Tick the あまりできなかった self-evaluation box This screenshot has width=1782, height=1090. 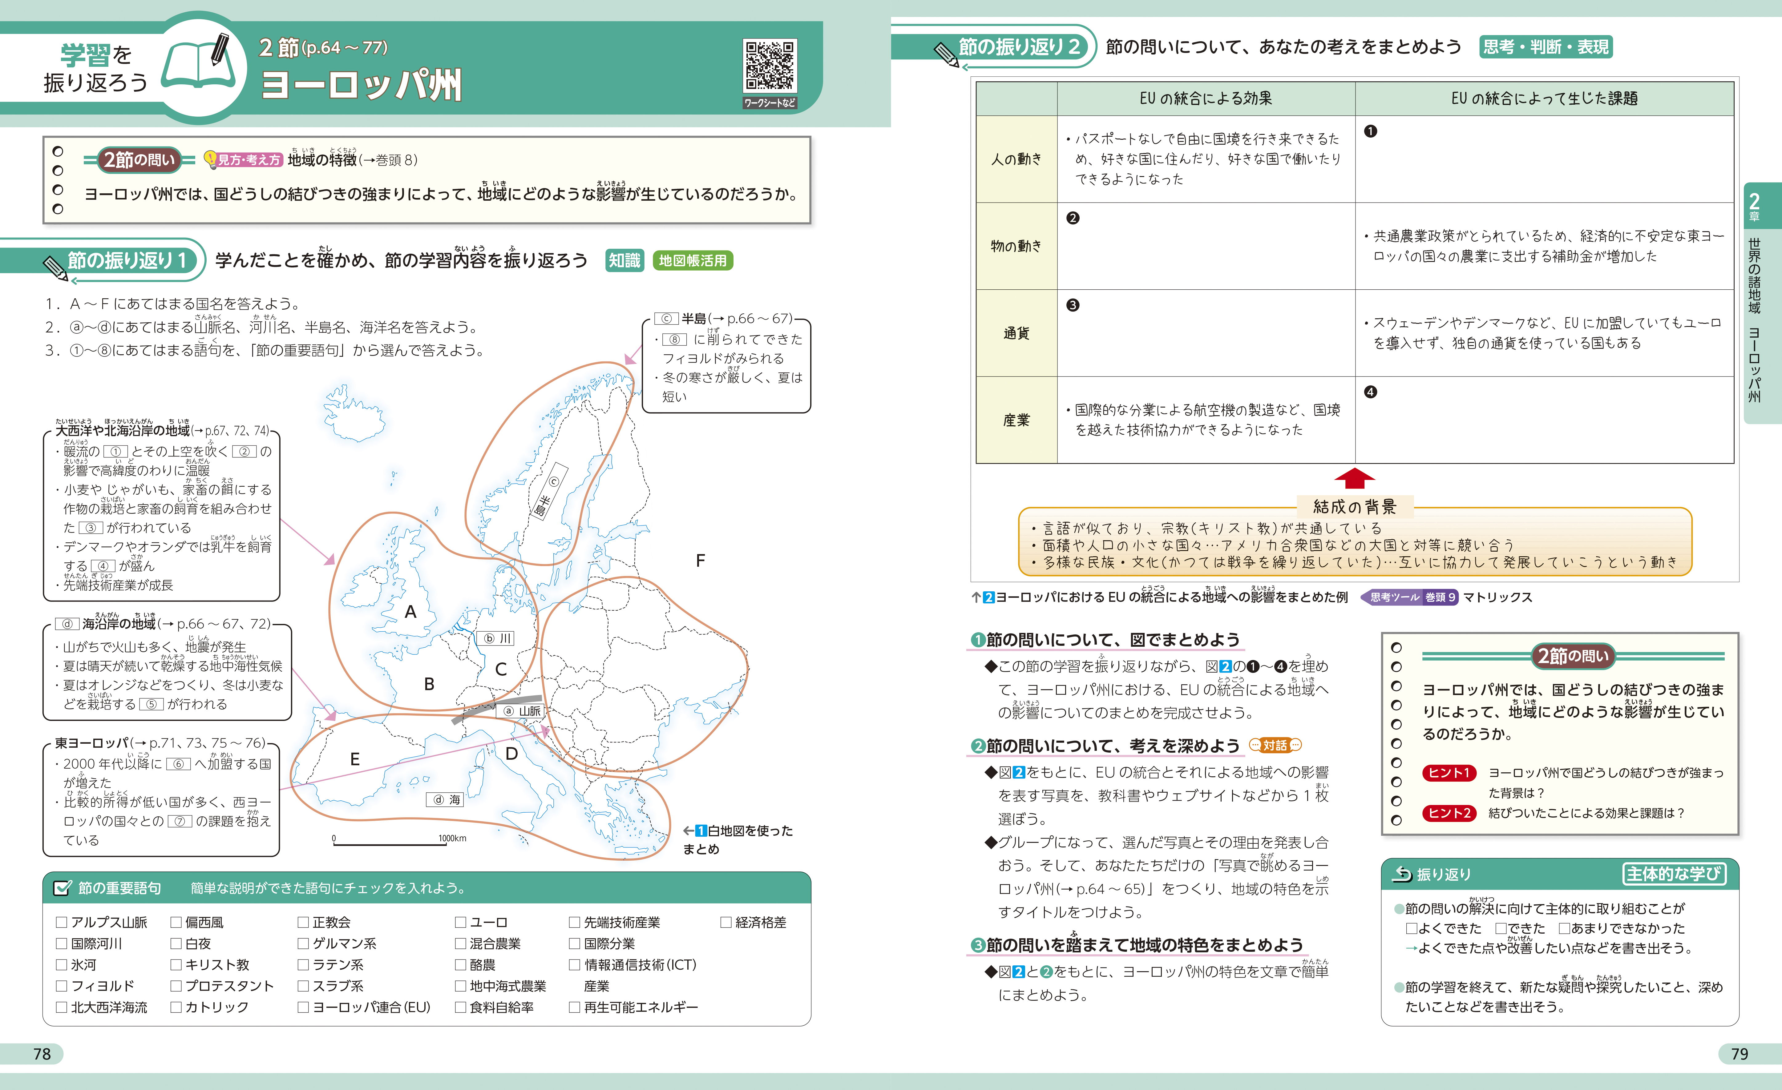pos(1564,928)
